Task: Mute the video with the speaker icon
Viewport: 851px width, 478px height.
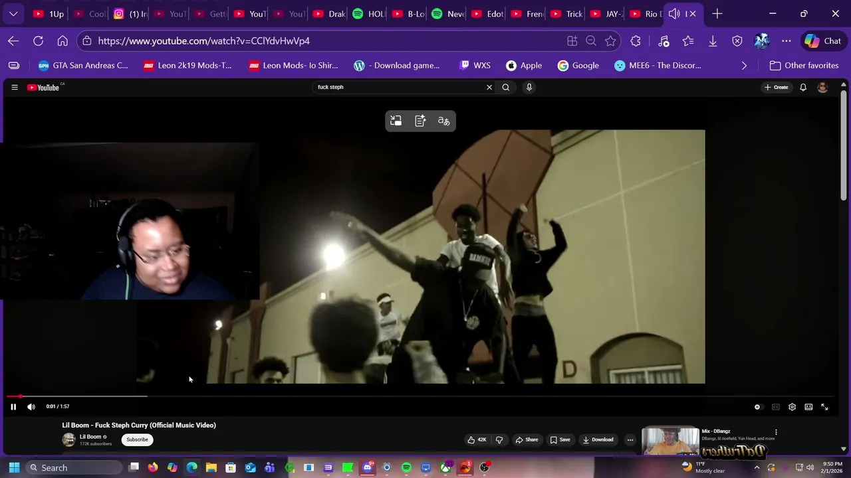Action: (31, 407)
